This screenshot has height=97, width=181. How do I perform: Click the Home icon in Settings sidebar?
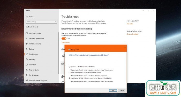point(27,17)
